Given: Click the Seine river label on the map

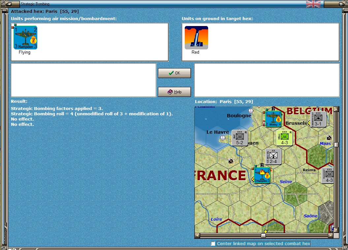Looking at the screenshot, I should point(286,181).
